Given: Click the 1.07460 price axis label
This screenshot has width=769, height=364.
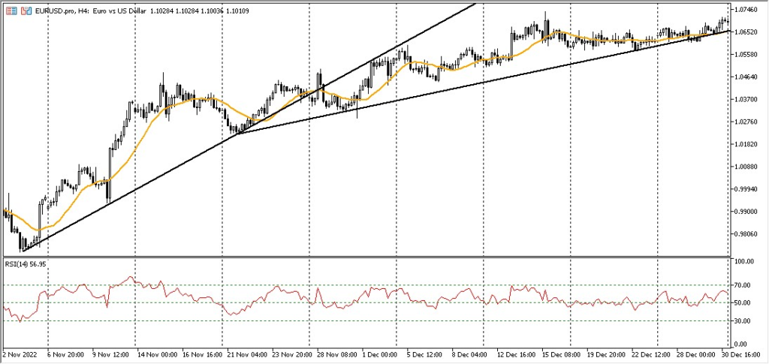Looking at the screenshot, I should [747, 9].
